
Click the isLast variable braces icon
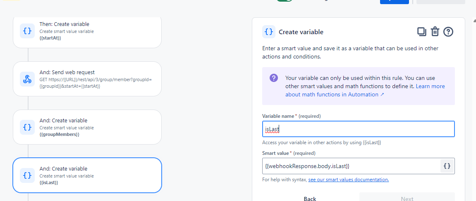click(x=27, y=175)
